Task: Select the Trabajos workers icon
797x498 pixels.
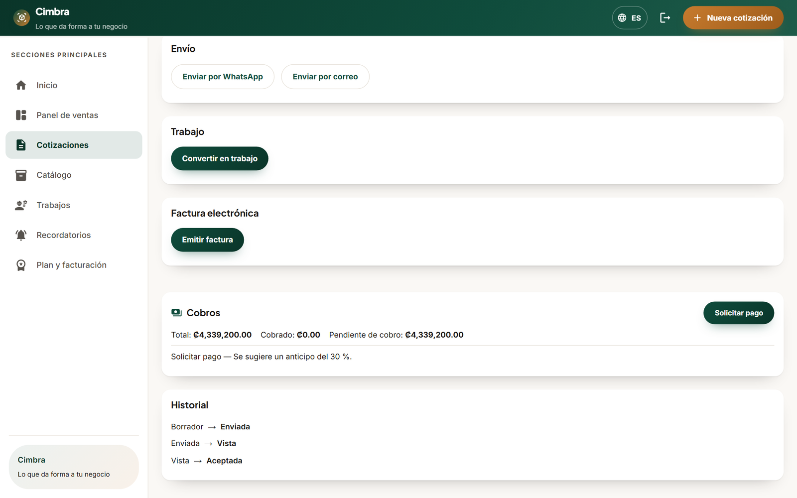Action: click(21, 205)
